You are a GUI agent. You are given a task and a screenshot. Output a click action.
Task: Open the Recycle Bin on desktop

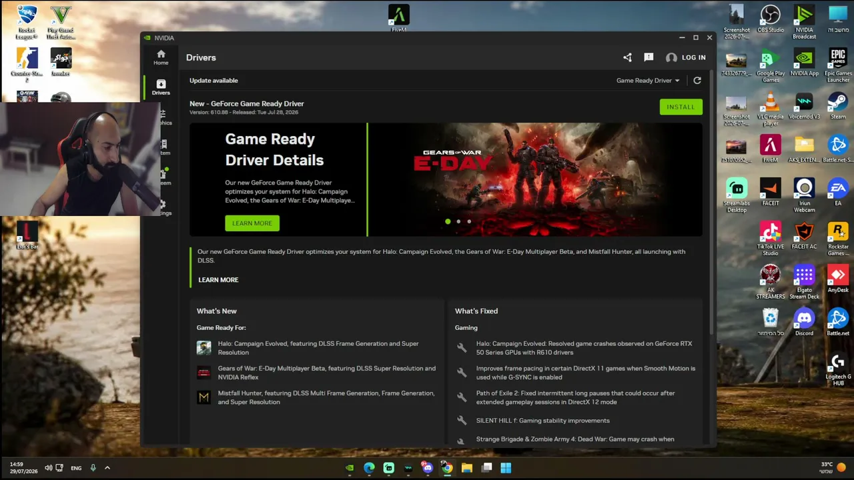pos(771,322)
